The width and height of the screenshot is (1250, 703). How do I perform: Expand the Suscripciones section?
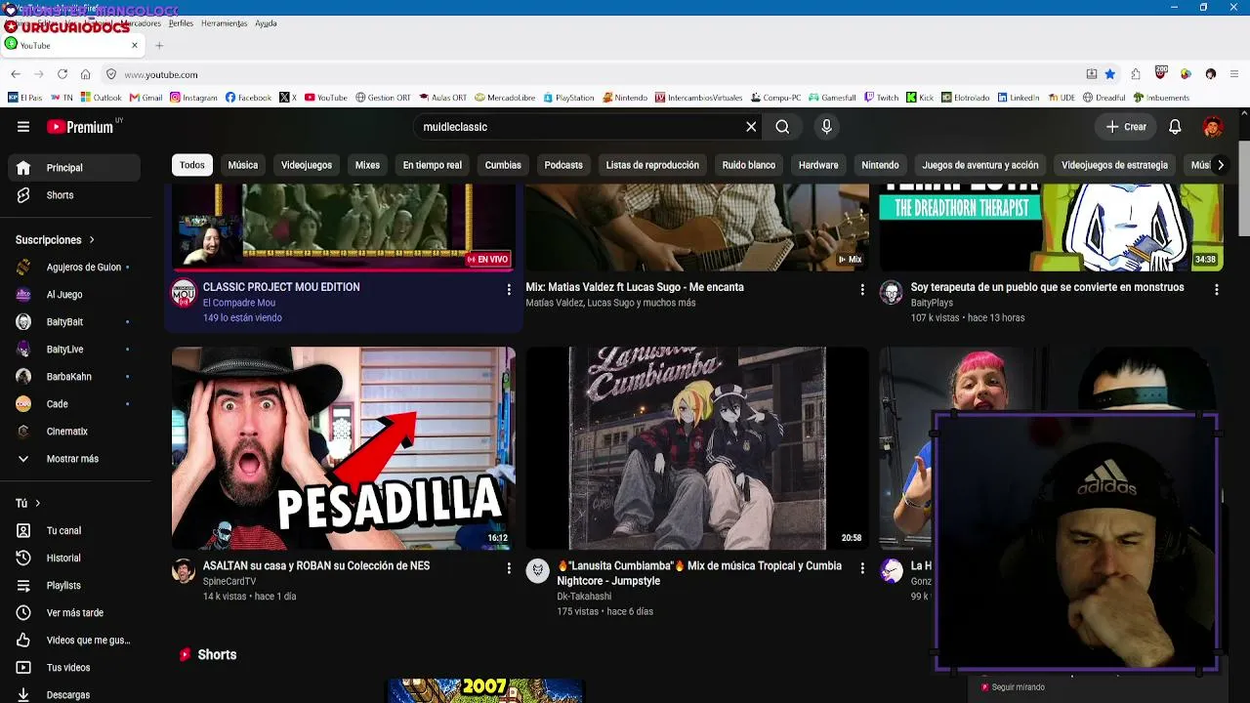[x=56, y=239]
